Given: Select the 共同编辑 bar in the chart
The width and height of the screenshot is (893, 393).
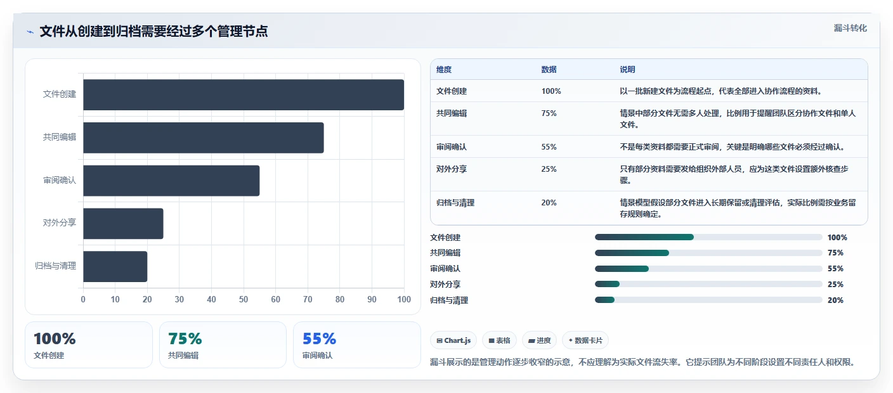Looking at the screenshot, I should (204, 138).
